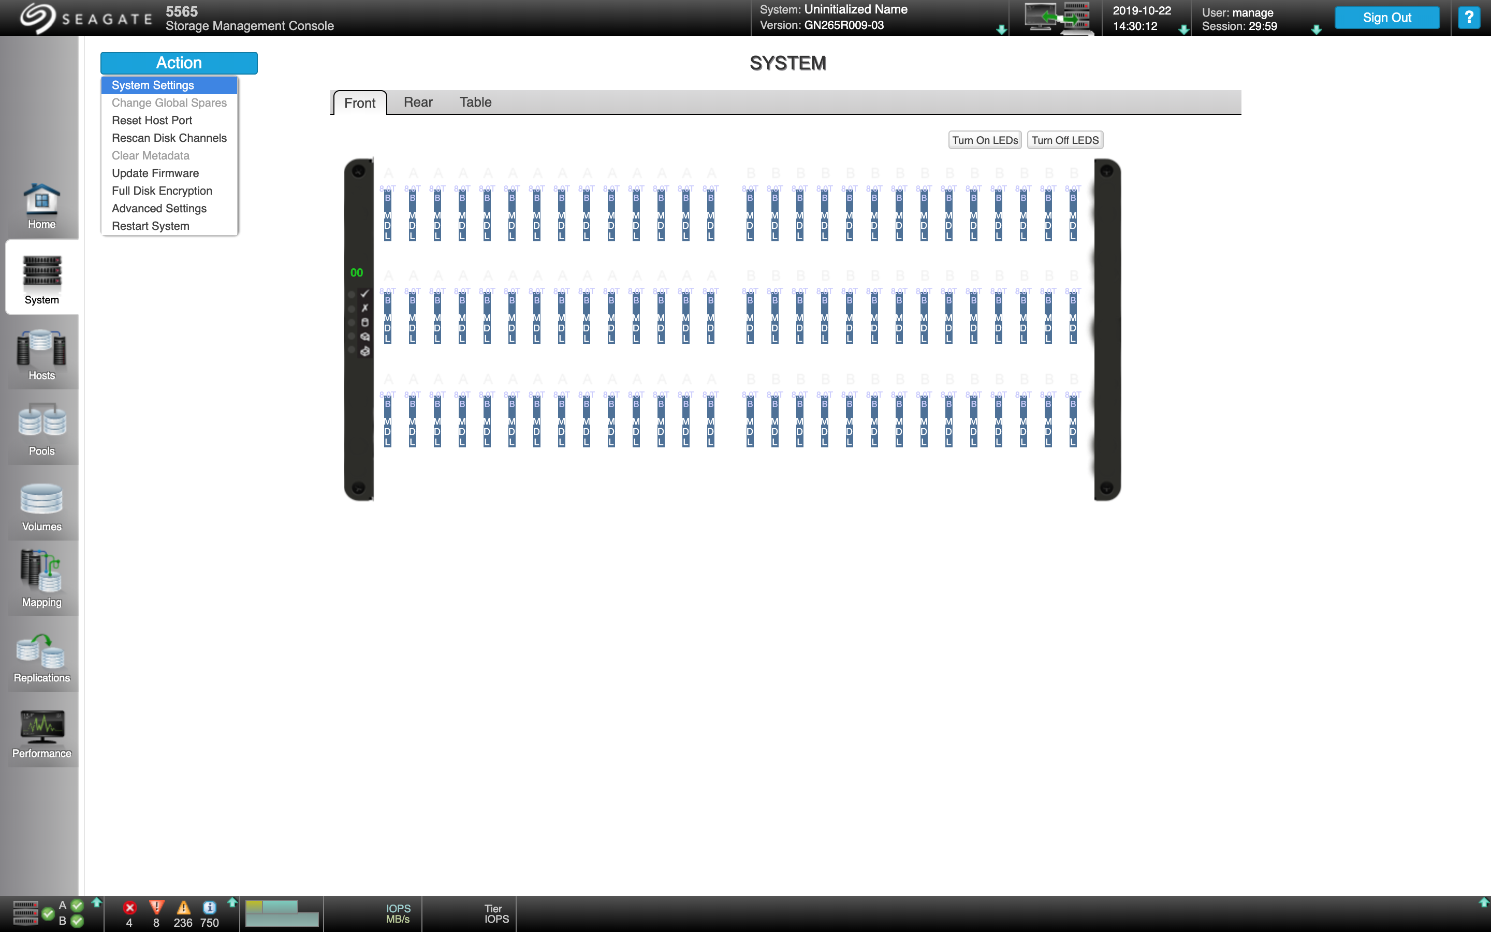The height and width of the screenshot is (932, 1491).
Task: Click the Front tab
Action: [360, 102]
